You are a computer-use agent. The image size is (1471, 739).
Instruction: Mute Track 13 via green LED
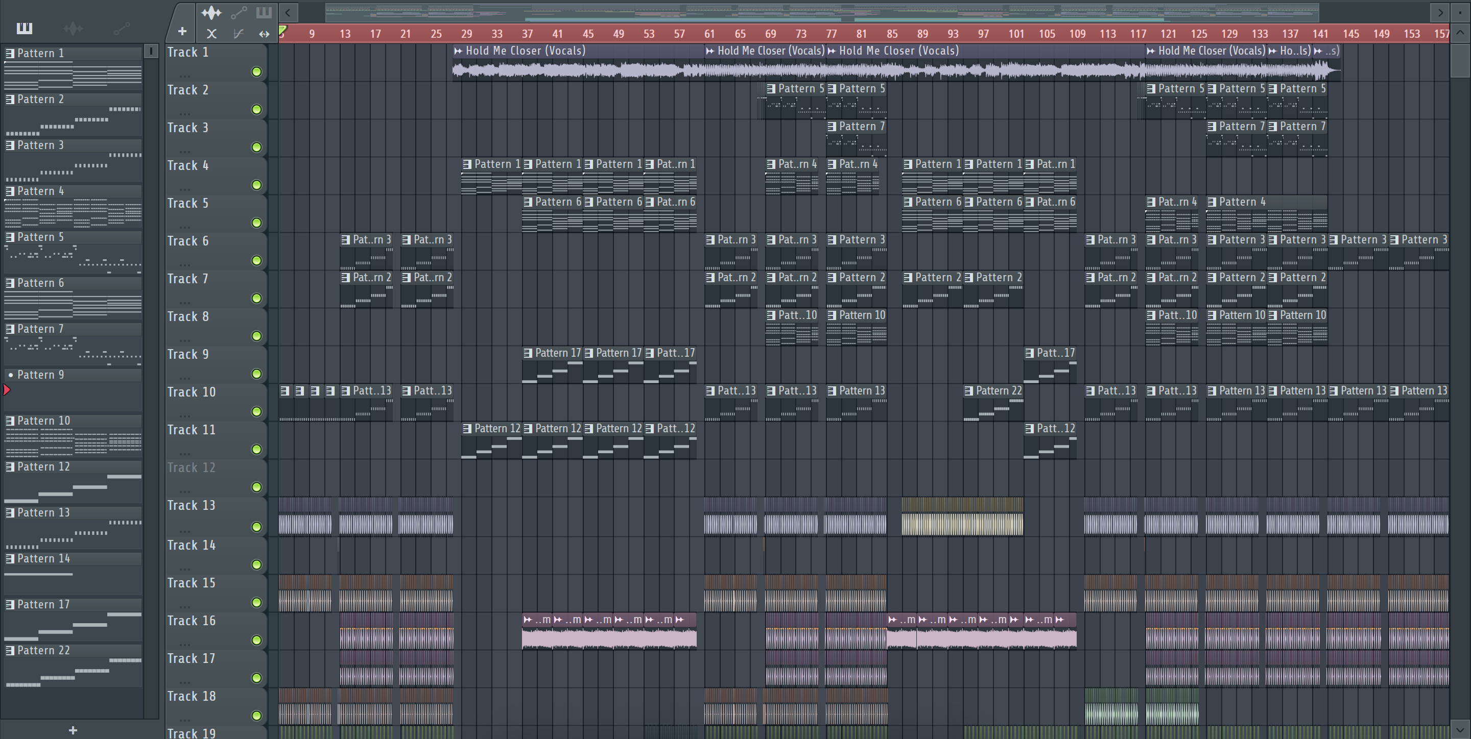256,527
